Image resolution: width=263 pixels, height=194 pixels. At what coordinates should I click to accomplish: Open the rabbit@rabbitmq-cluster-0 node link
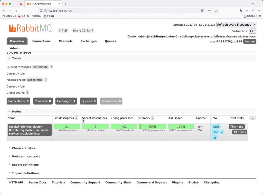click(30, 130)
